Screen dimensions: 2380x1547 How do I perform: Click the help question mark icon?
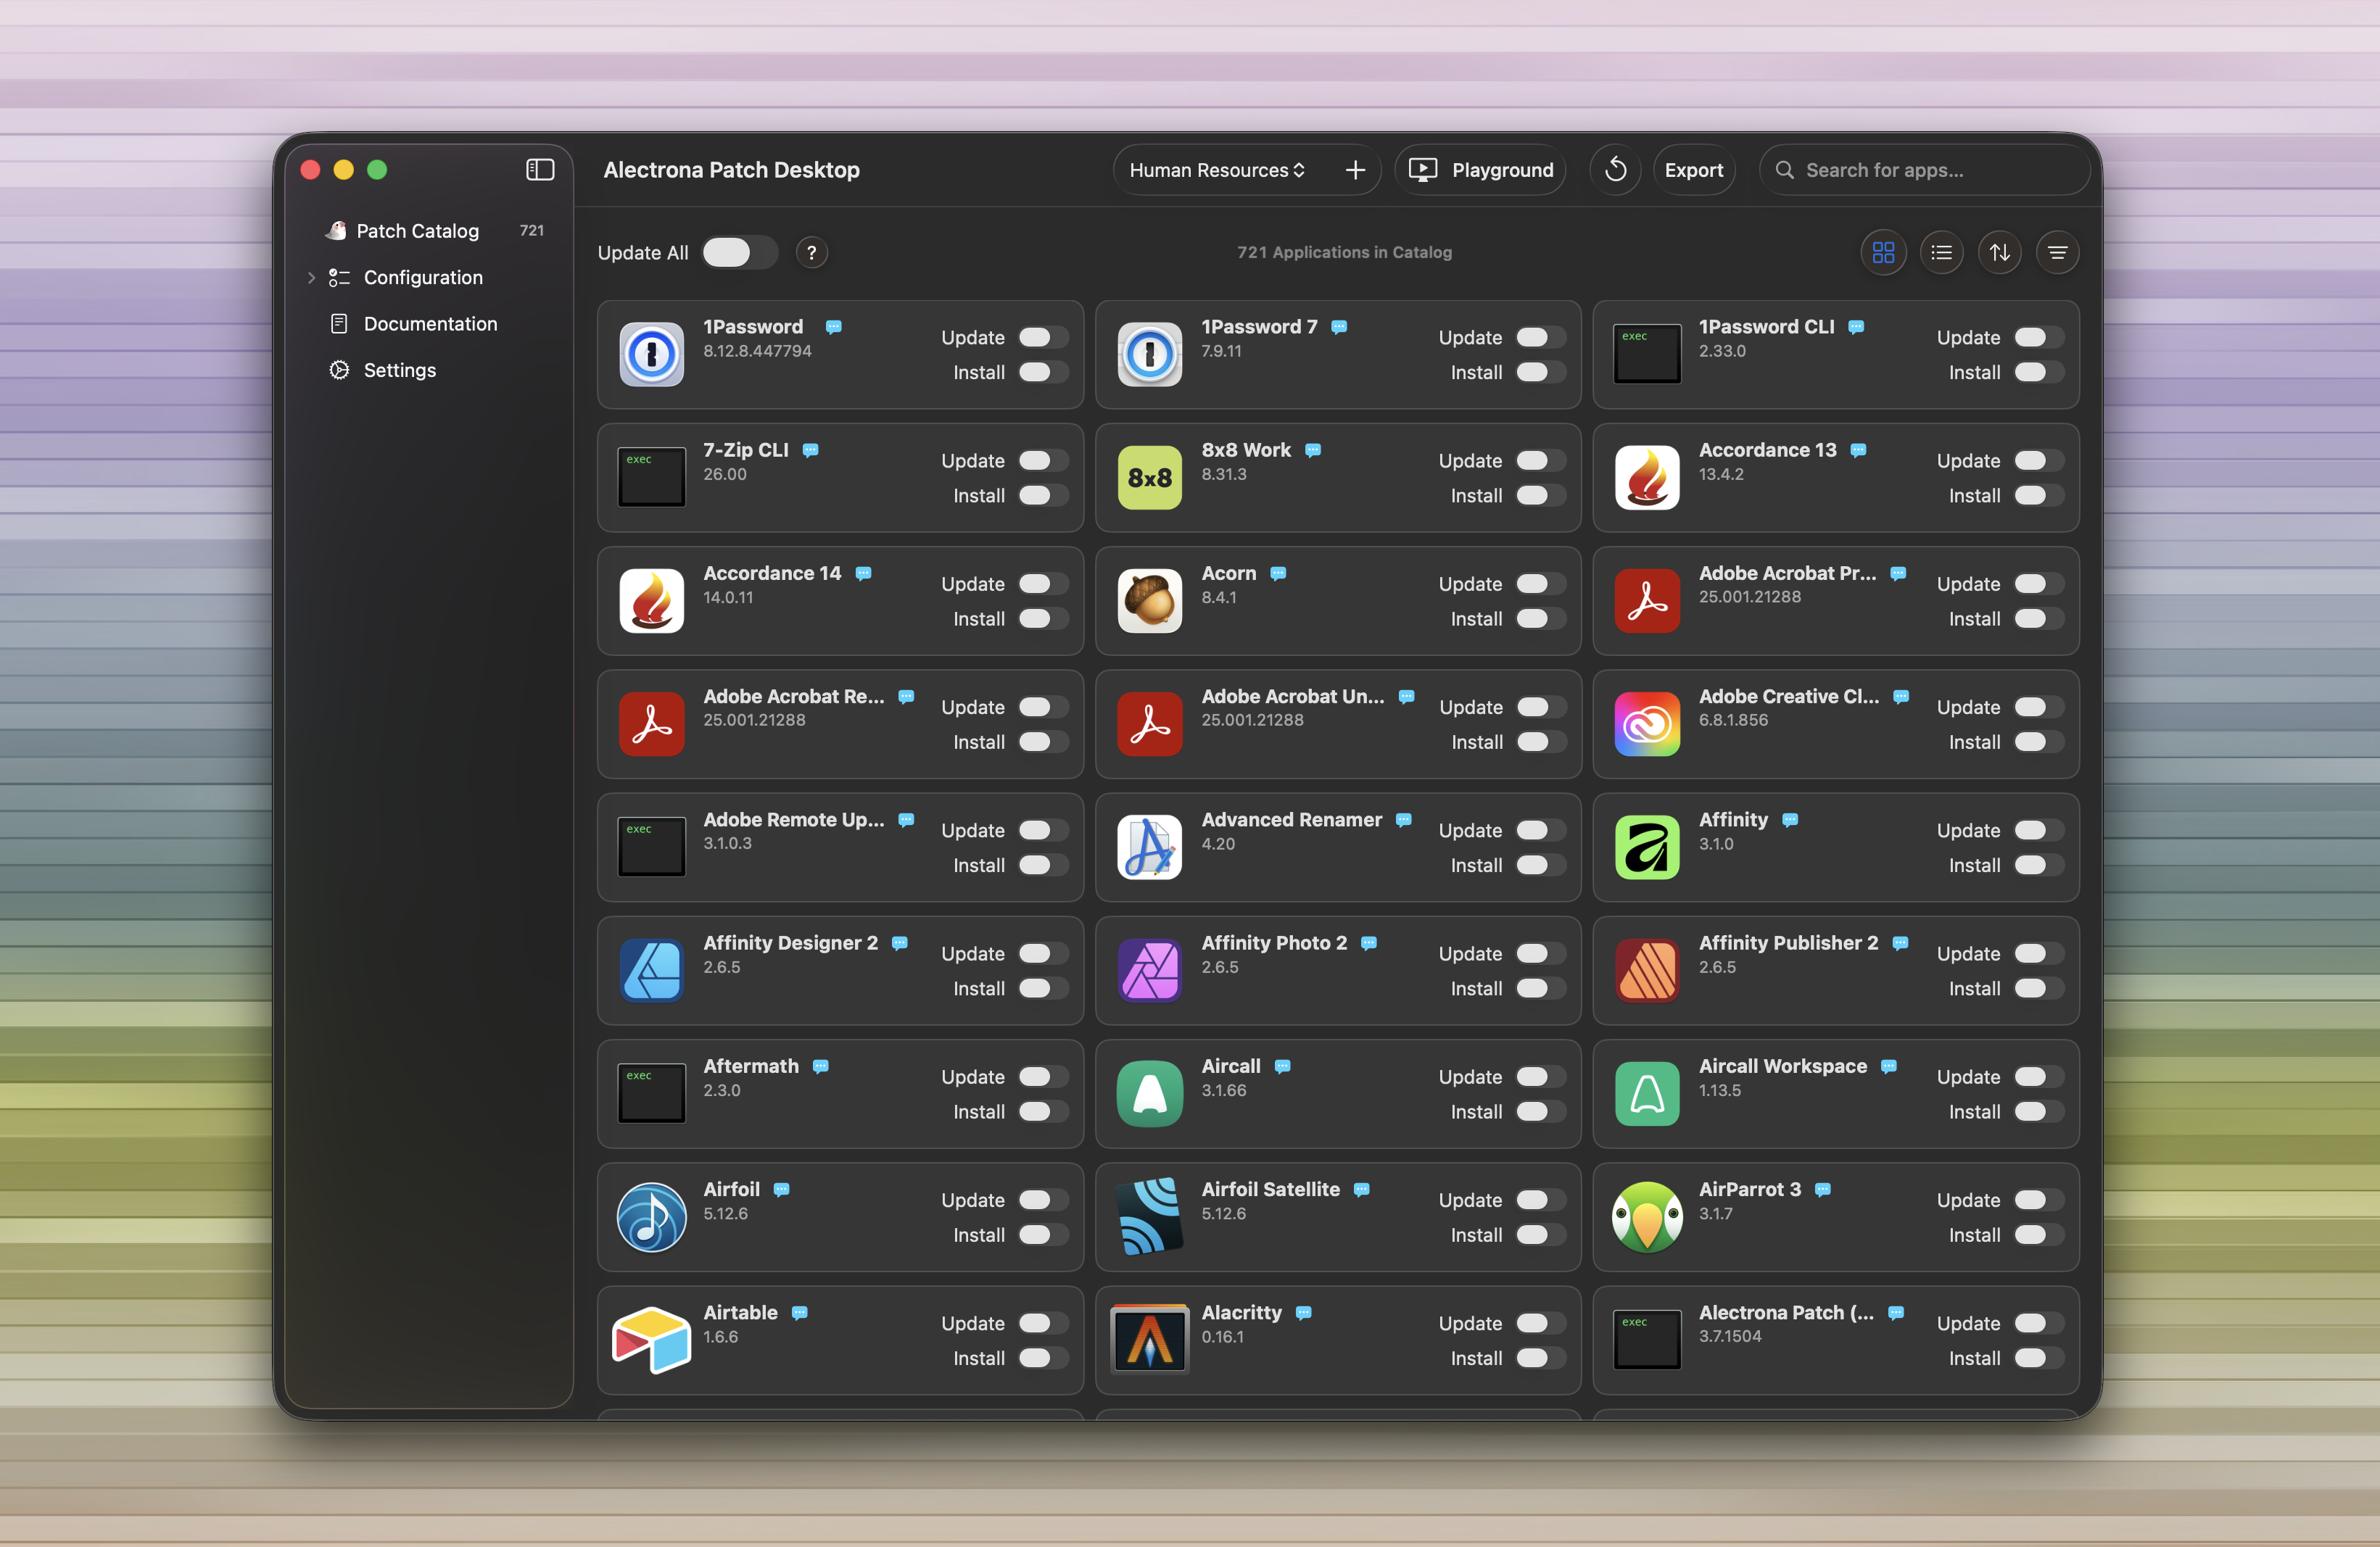(x=811, y=253)
